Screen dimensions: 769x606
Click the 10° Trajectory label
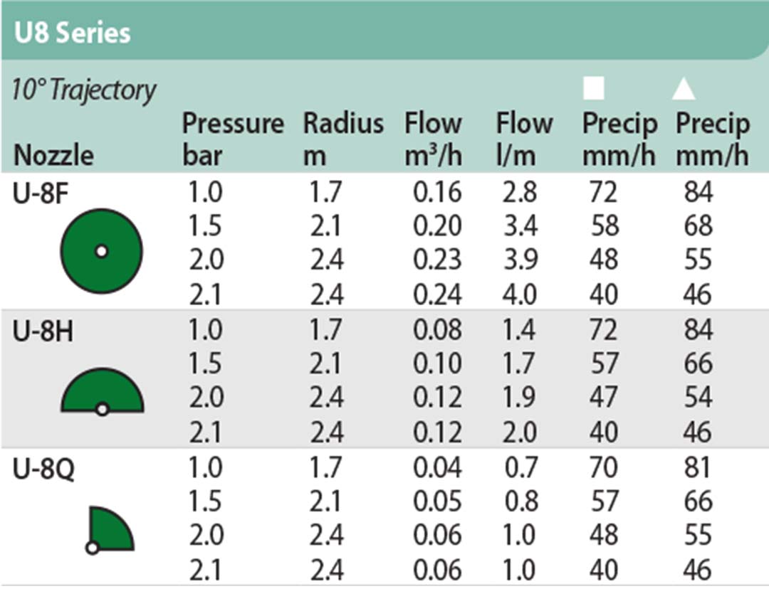83,90
